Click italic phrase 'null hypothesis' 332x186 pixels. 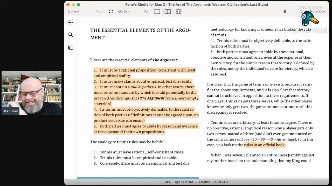pyautogui.click(x=143, y=87)
